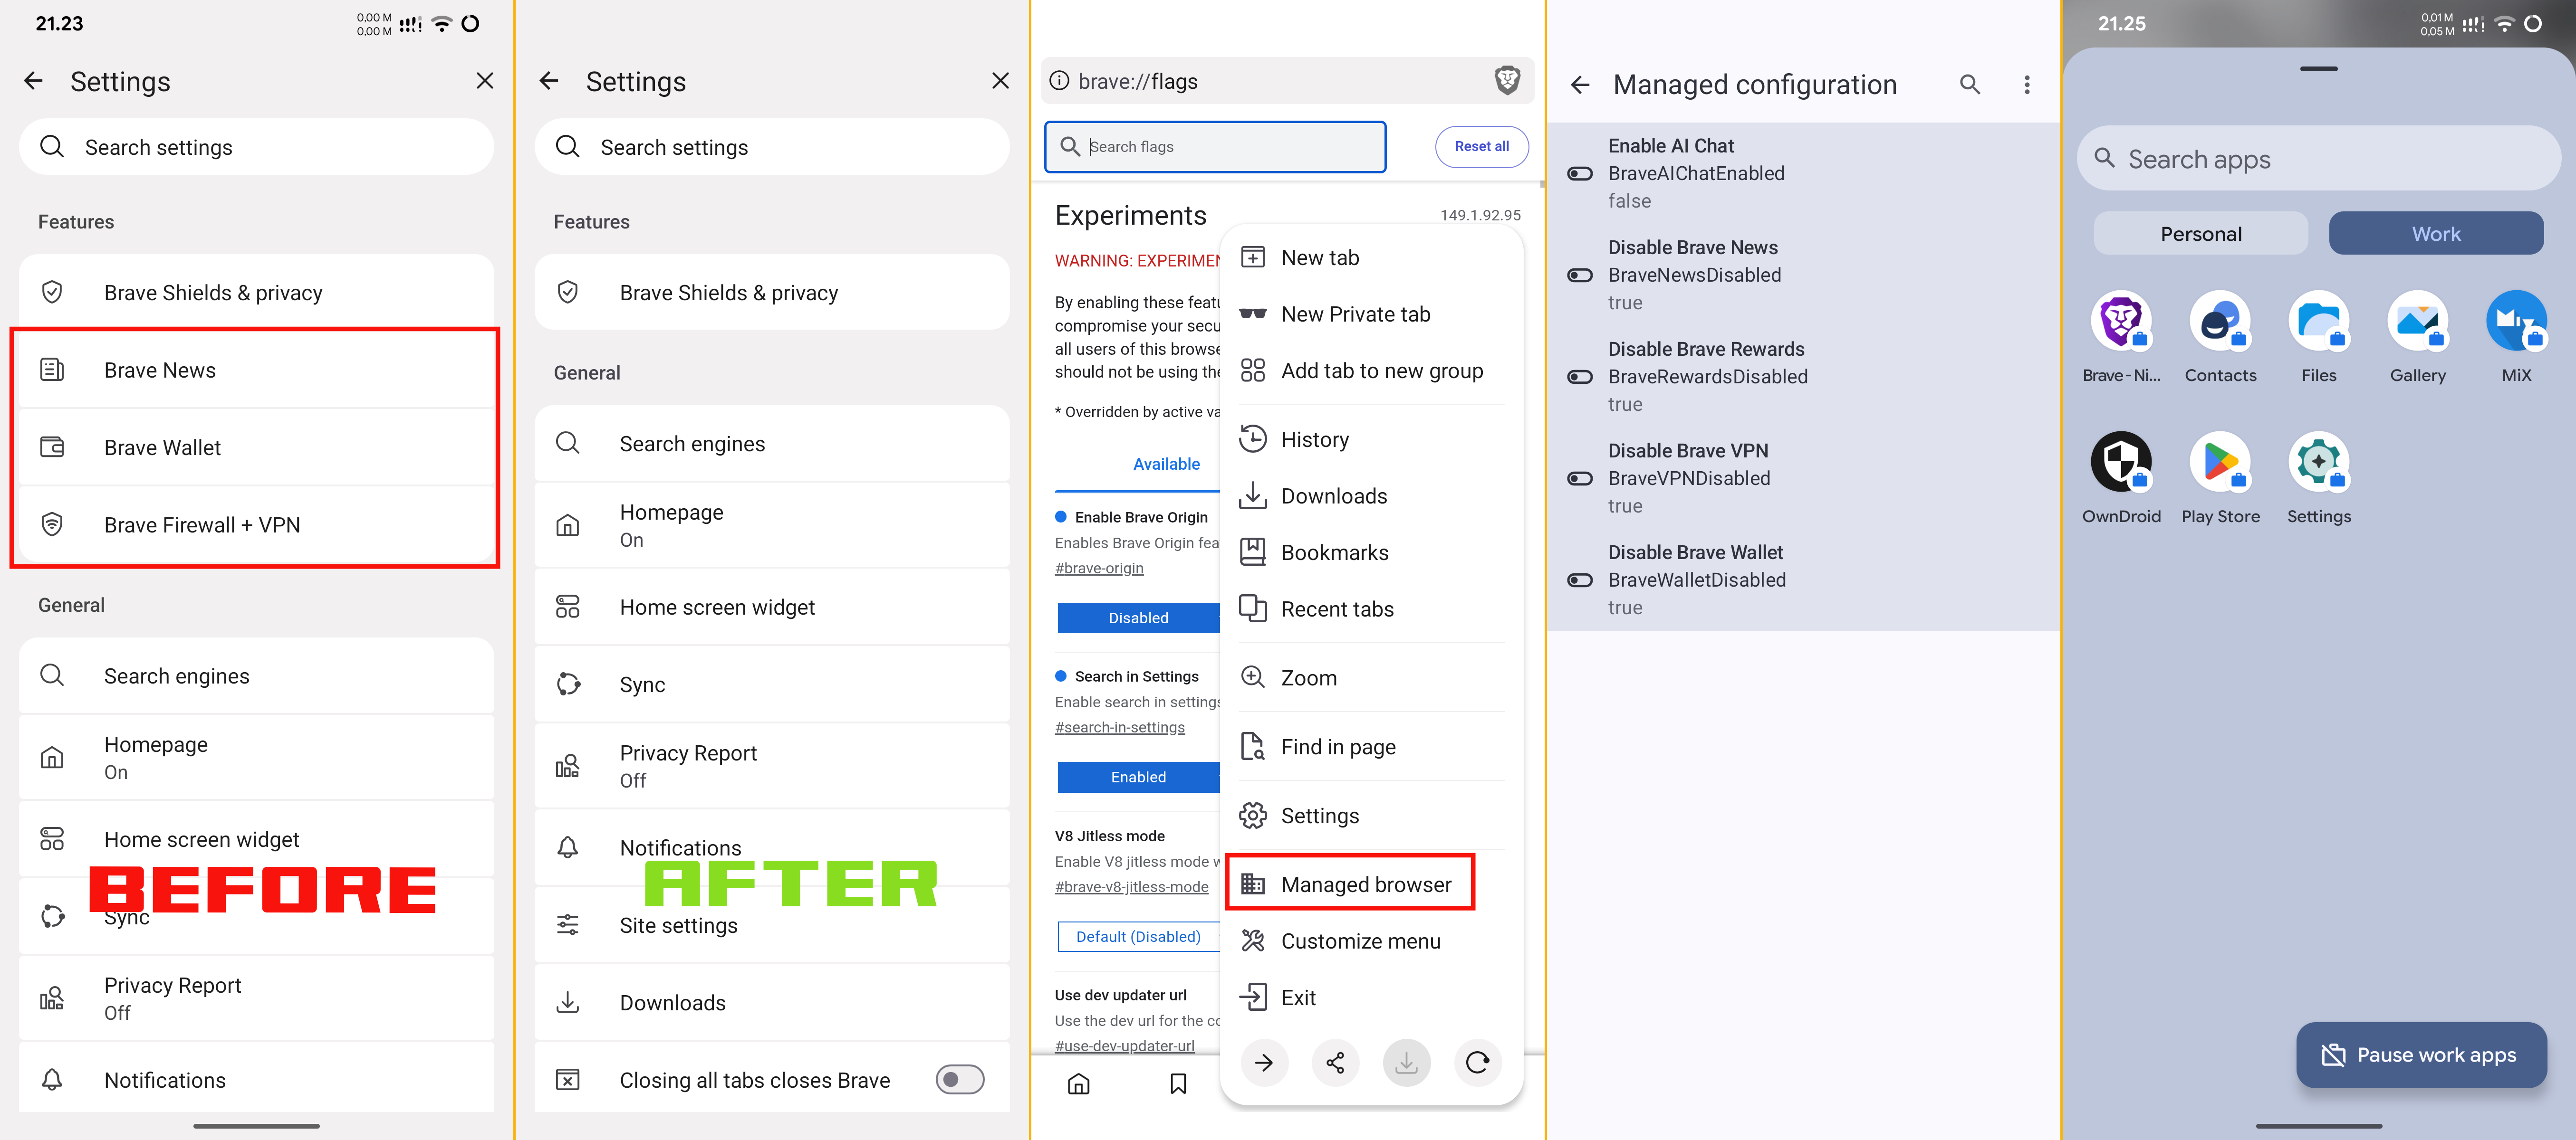Viewport: 2576px width, 1140px height.
Task: Launch the OwnDroid app
Action: pyautogui.click(x=2121, y=477)
